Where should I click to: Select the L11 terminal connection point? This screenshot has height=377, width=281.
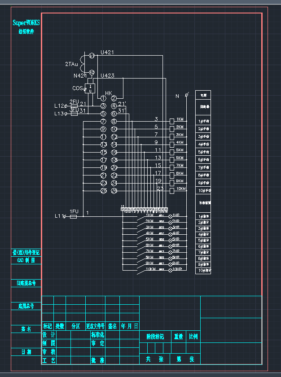click(x=65, y=217)
